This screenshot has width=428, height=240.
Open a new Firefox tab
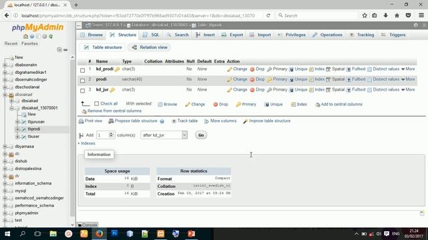pyautogui.click(x=76, y=5)
